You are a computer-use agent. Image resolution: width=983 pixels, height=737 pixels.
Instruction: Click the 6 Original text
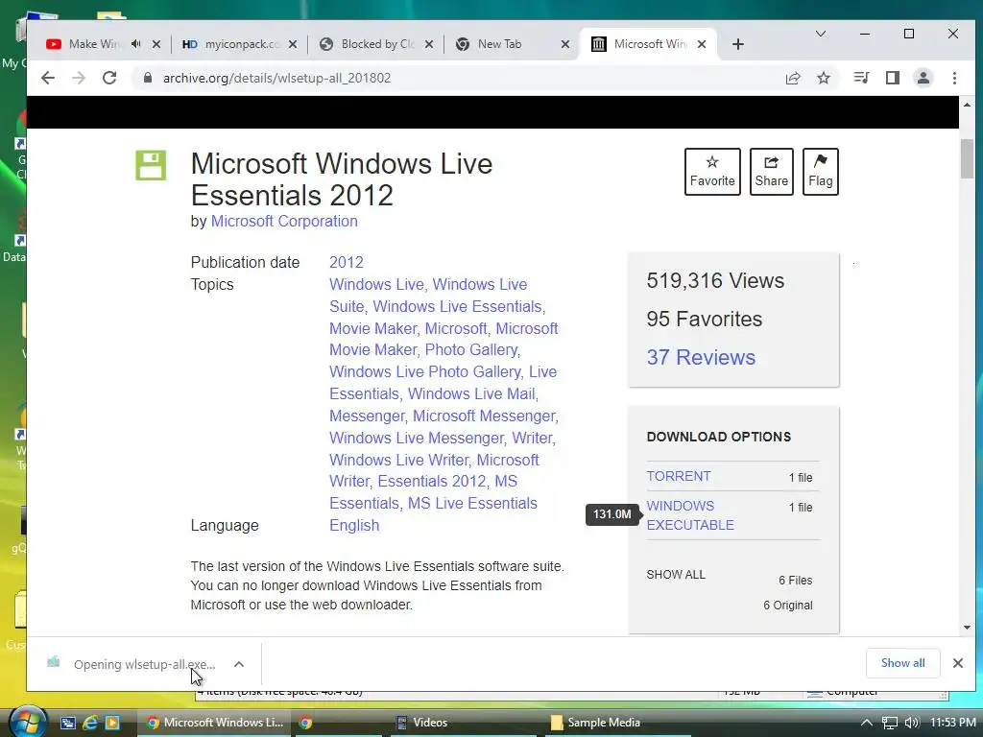[787, 606]
